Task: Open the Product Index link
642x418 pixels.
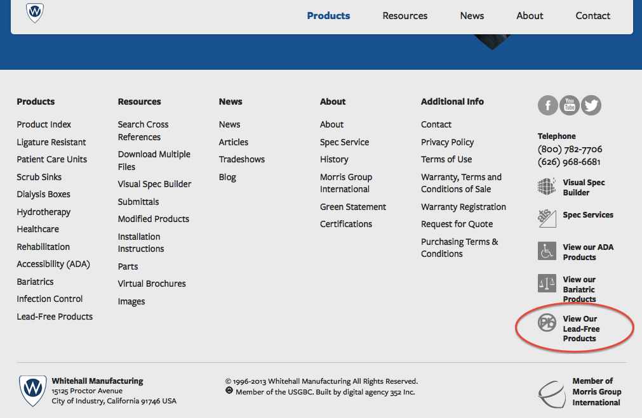Action: 44,124
